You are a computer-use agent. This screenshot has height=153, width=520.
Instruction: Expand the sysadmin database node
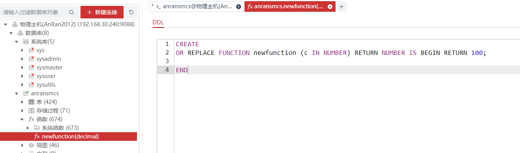[22, 59]
